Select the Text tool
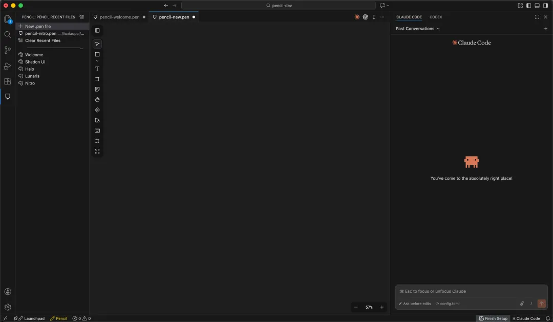Viewport: 553px width, 322px height. [x=97, y=69]
